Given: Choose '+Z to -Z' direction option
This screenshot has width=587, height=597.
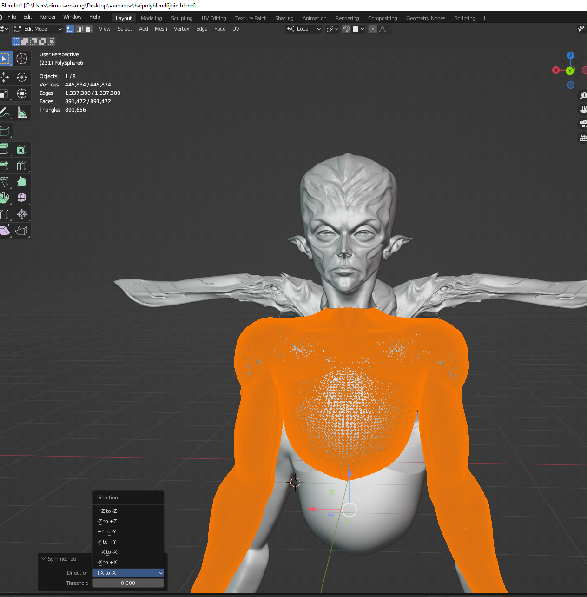Looking at the screenshot, I should pyautogui.click(x=107, y=511).
